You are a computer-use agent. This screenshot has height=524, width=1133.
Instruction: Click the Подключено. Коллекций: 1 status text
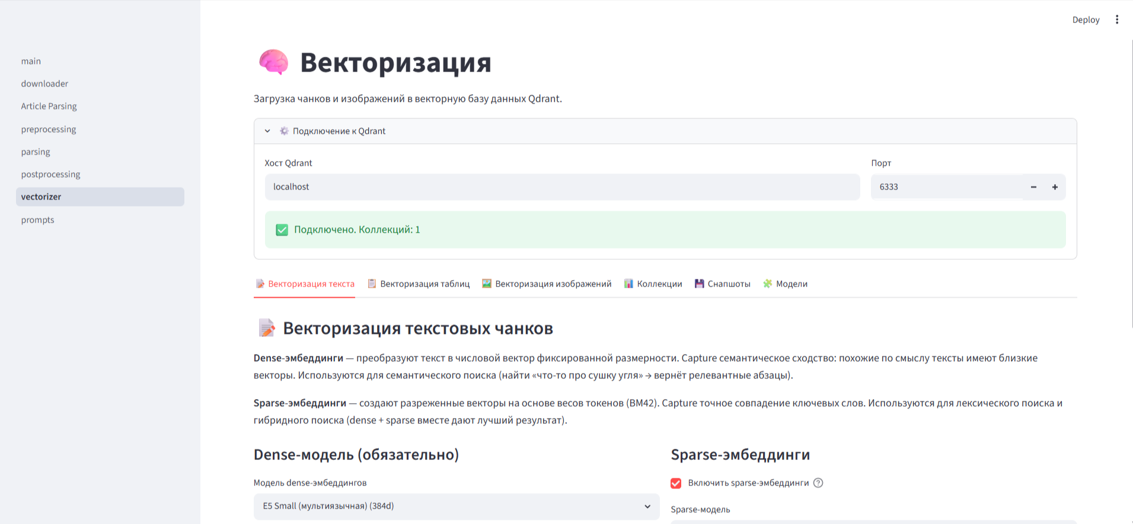[x=357, y=230]
